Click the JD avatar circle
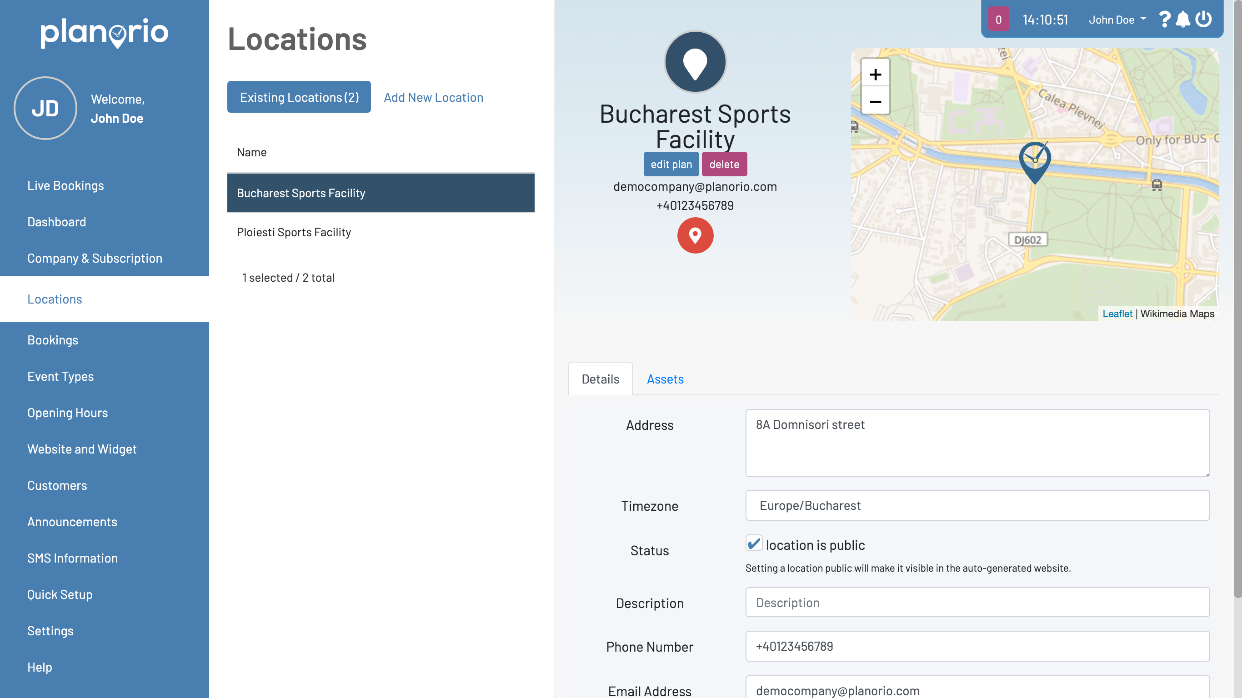 (45, 108)
